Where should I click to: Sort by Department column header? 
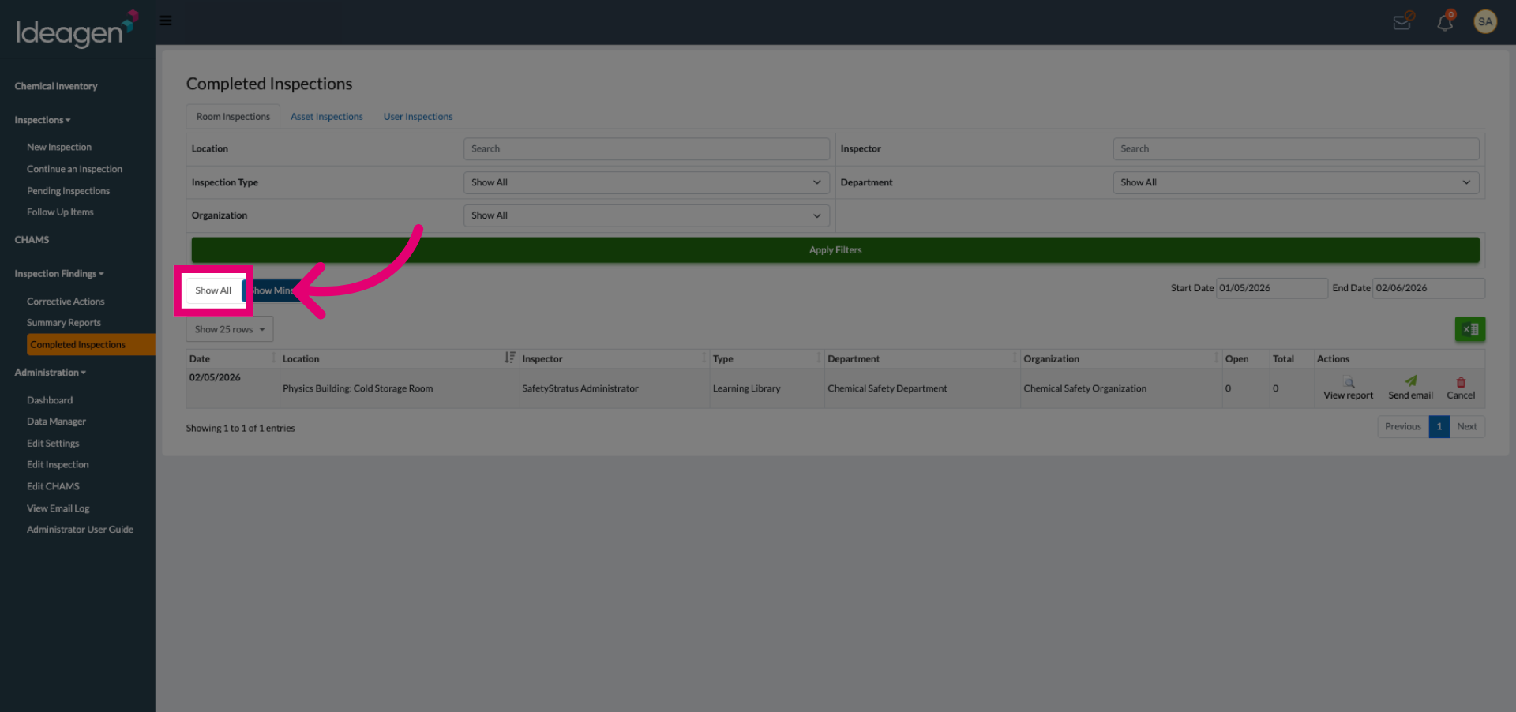[x=921, y=358]
